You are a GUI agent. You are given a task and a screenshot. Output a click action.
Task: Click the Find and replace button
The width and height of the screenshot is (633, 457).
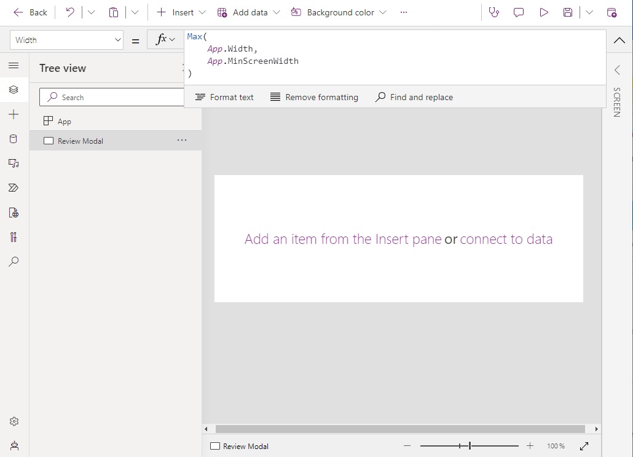click(x=414, y=96)
